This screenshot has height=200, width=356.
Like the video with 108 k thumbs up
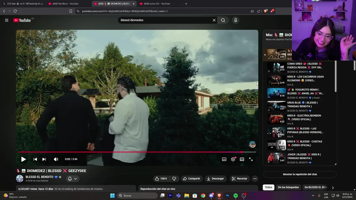click(161, 179)
